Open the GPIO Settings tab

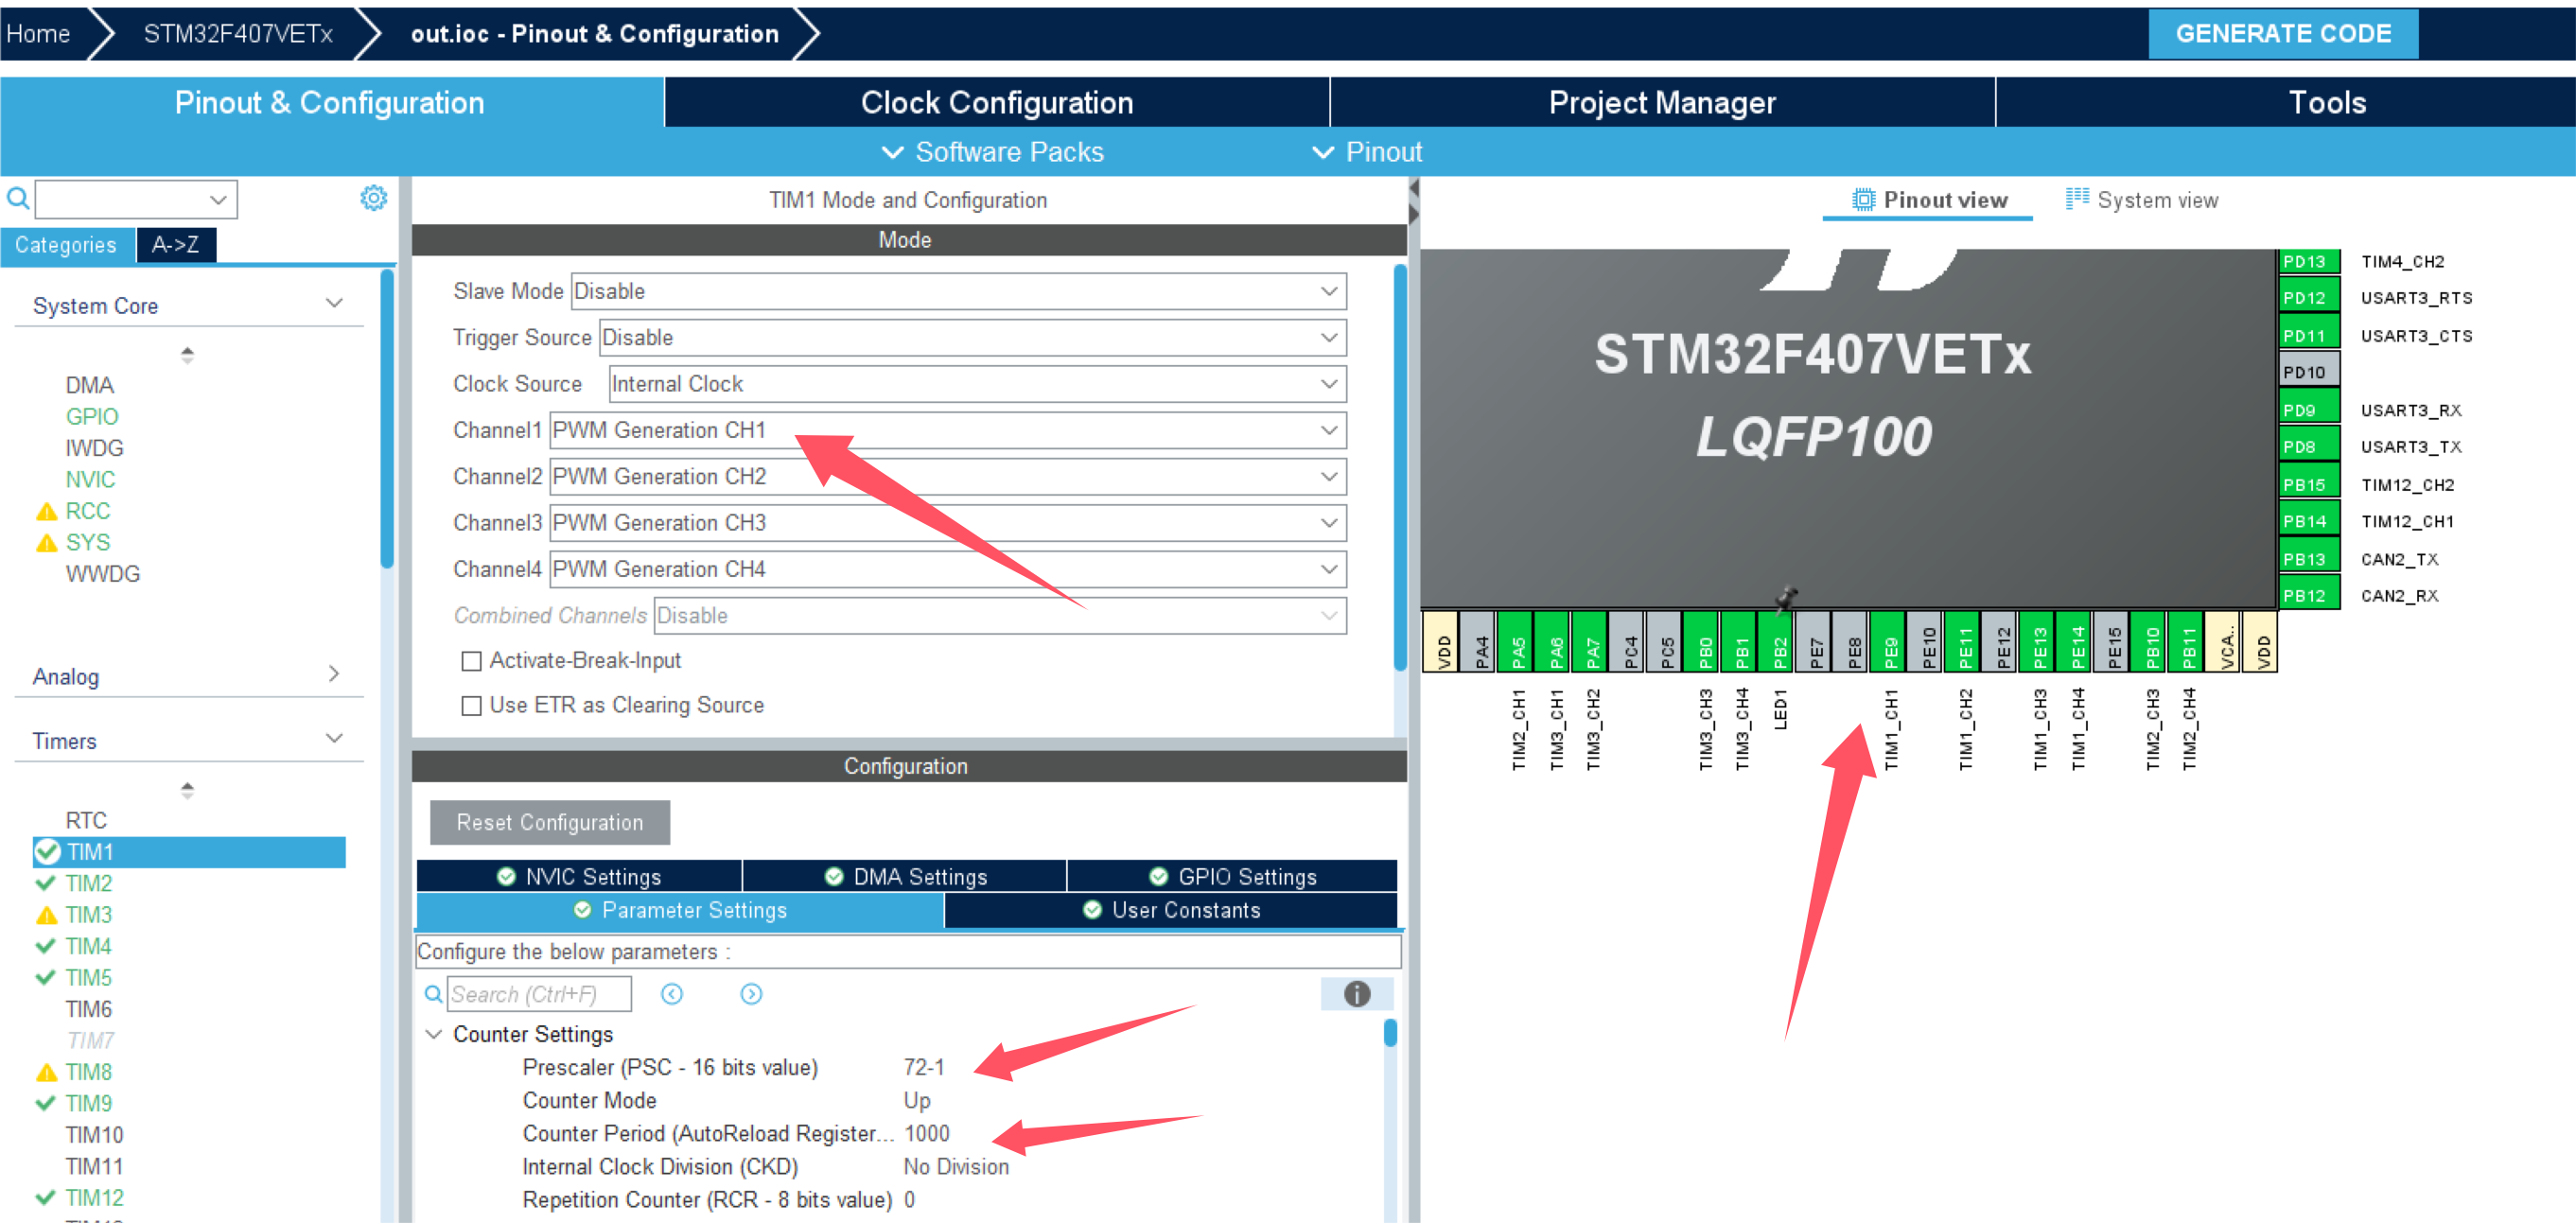1232,876
